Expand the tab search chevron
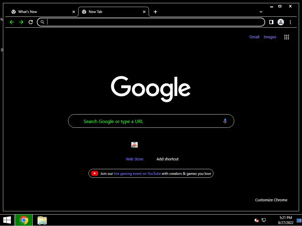 (261, 12)
